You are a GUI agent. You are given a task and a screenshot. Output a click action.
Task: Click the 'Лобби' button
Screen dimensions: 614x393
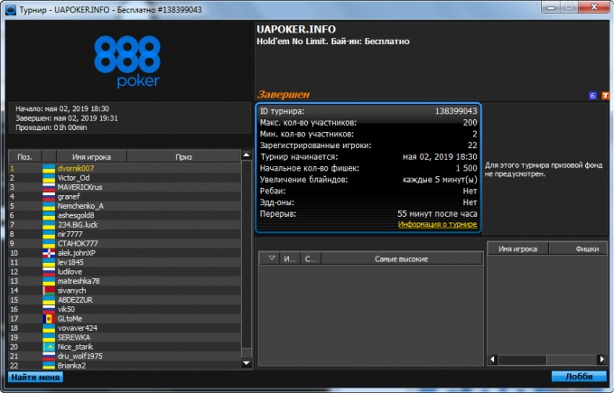pos(579,377)
